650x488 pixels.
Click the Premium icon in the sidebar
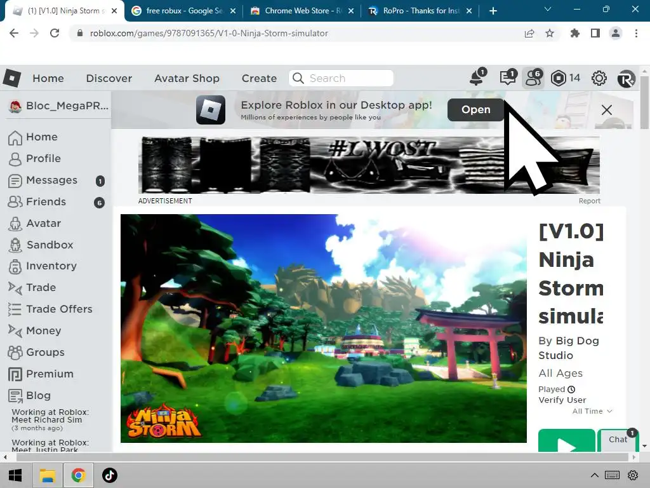(x=15, y=374)
